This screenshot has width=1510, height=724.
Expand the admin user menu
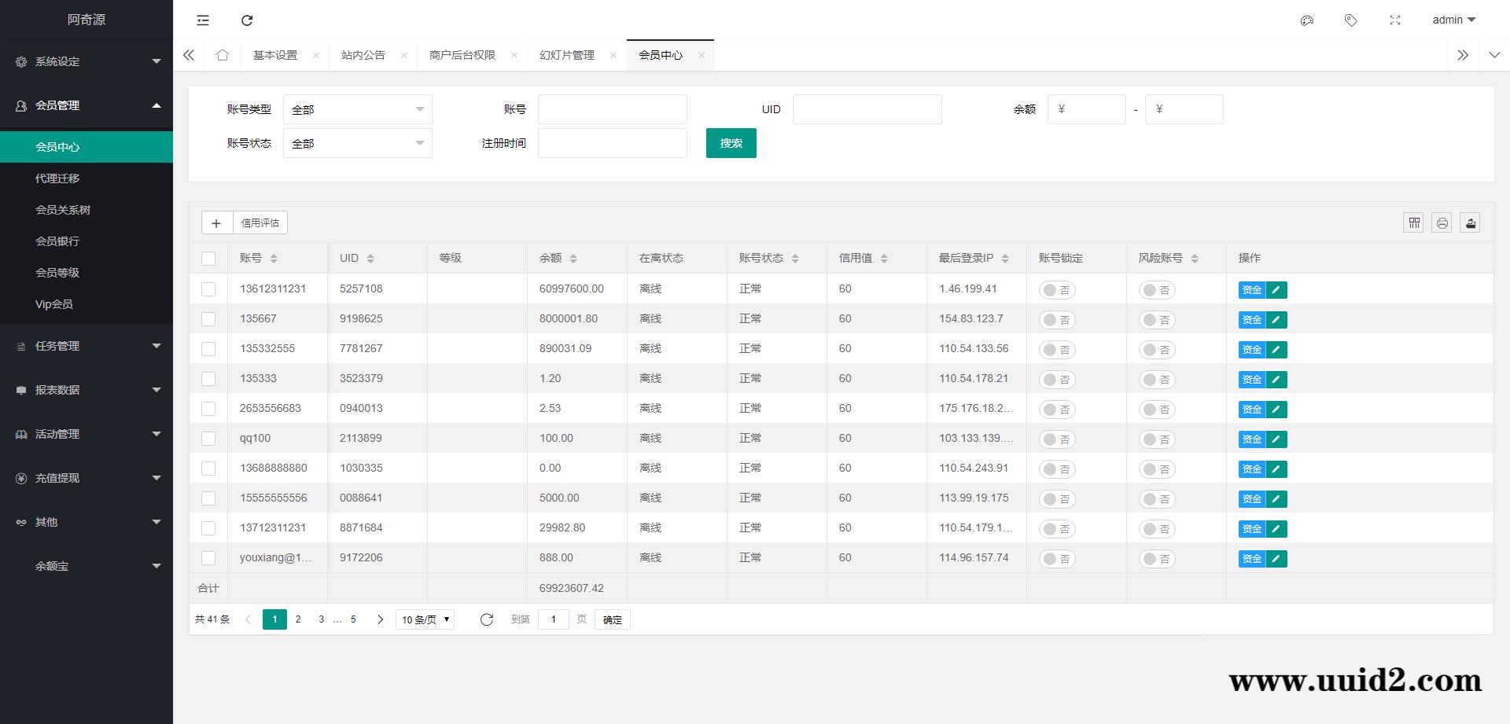[x=1452, y=20]
